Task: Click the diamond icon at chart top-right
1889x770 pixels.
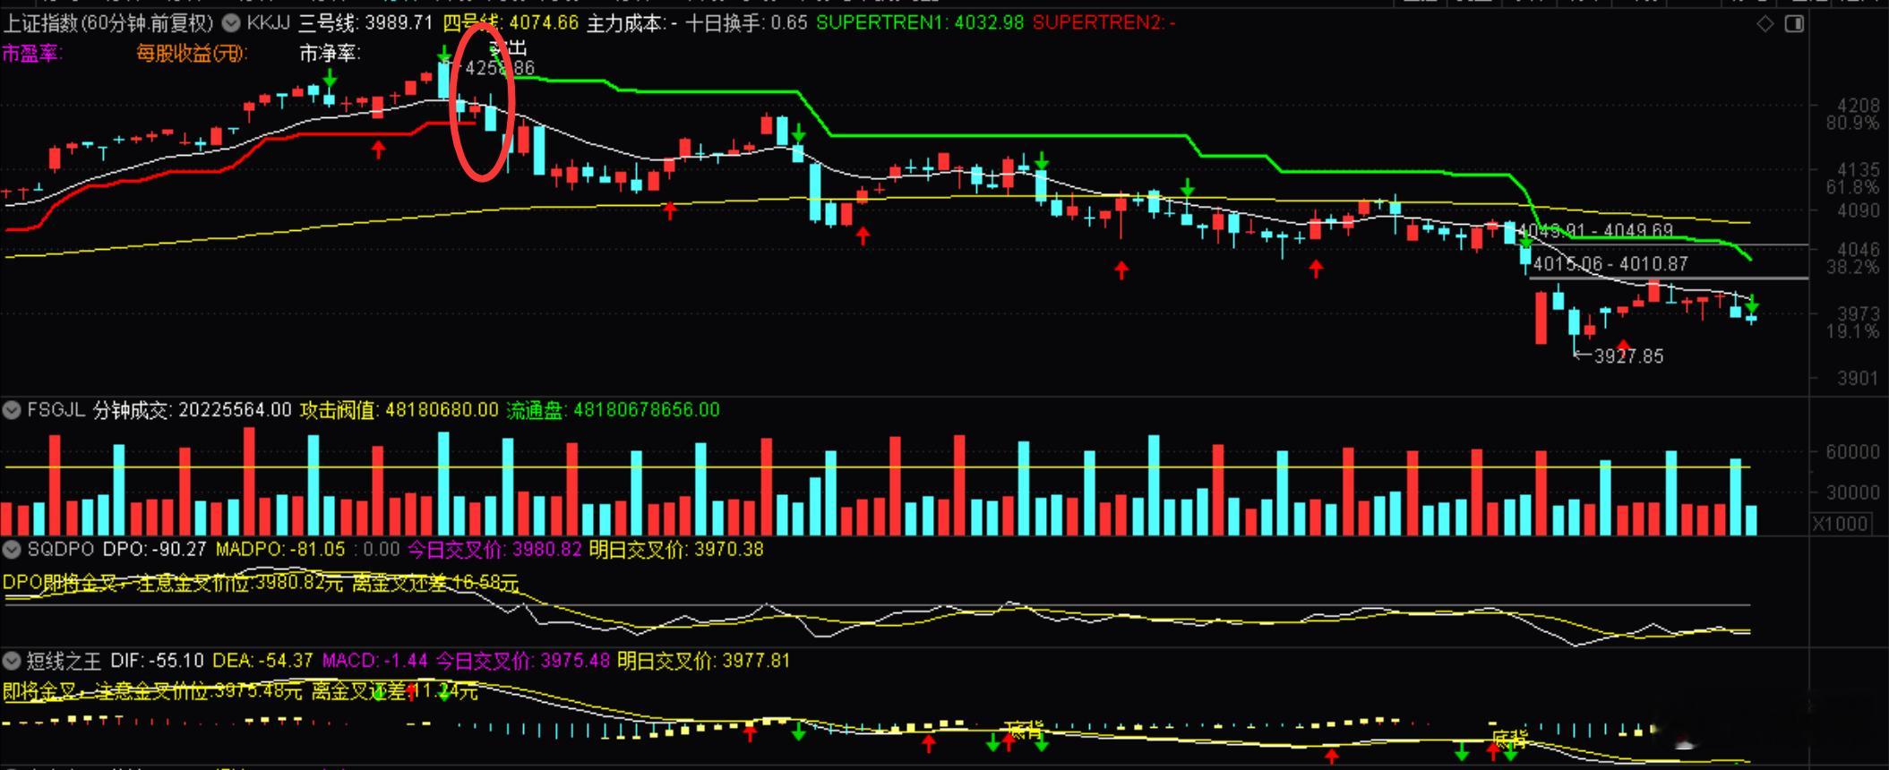Action: [1764, 24]
